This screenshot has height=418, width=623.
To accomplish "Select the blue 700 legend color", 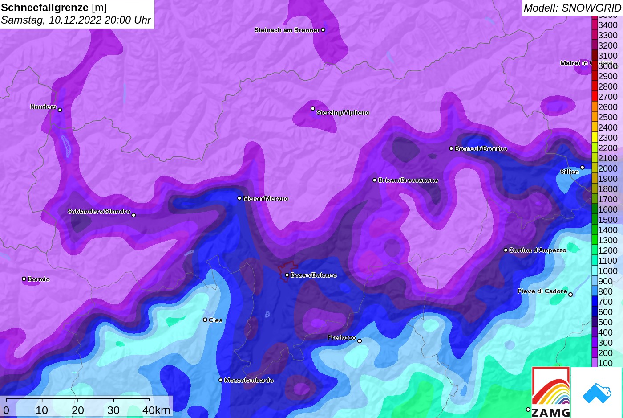I will [x=595, y=302].
